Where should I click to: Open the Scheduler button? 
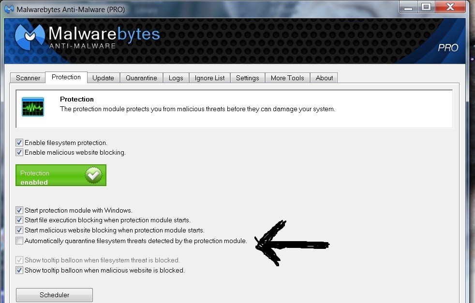[x=54, y=295]
